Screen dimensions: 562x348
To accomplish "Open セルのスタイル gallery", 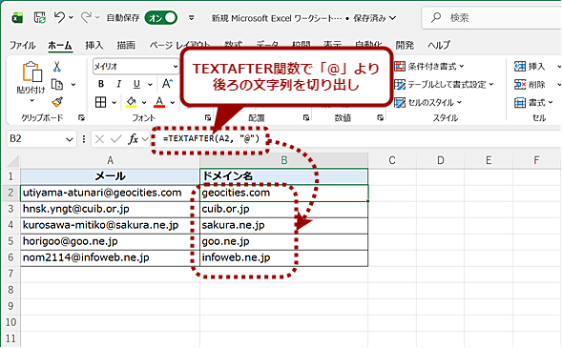I will point(427,103).
